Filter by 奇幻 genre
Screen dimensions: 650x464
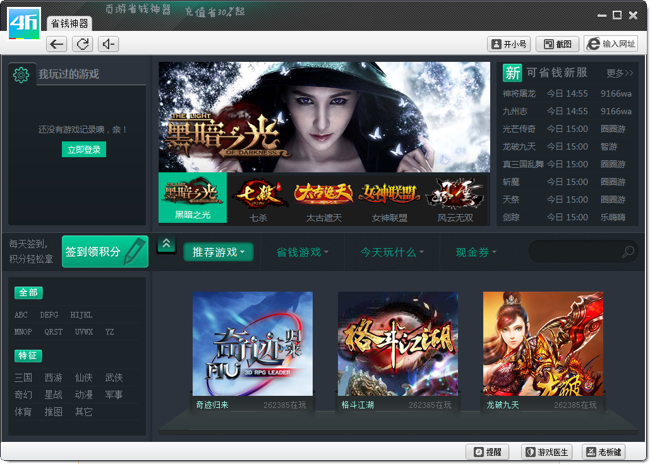point(23,395)
